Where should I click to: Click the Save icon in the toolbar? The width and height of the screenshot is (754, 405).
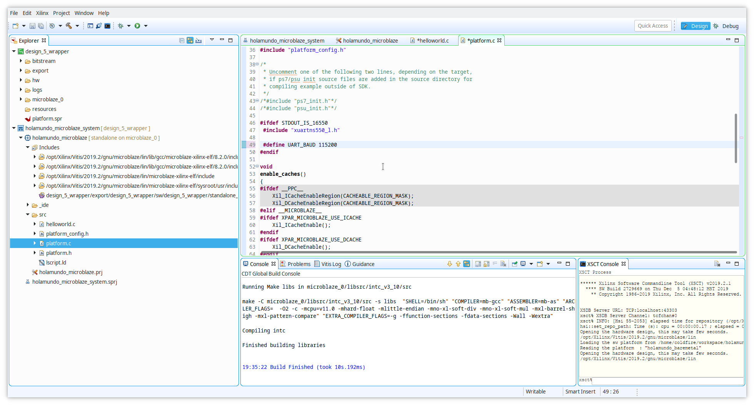tap(32, 26)
